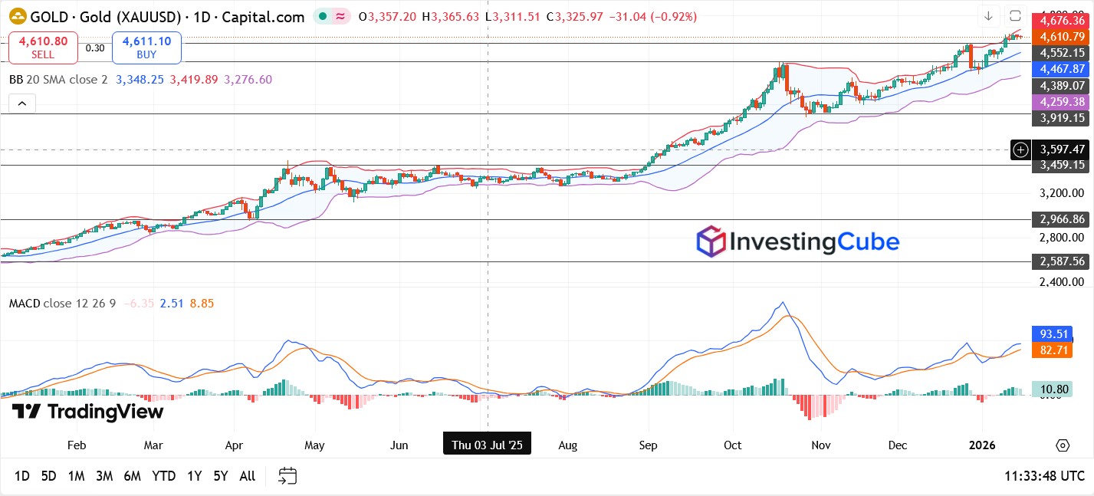Open the 1Y range view
1094x496 pixels.
194,476
